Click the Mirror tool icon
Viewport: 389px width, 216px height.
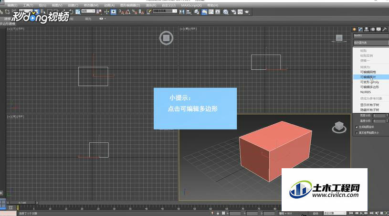tap(182, 11)
